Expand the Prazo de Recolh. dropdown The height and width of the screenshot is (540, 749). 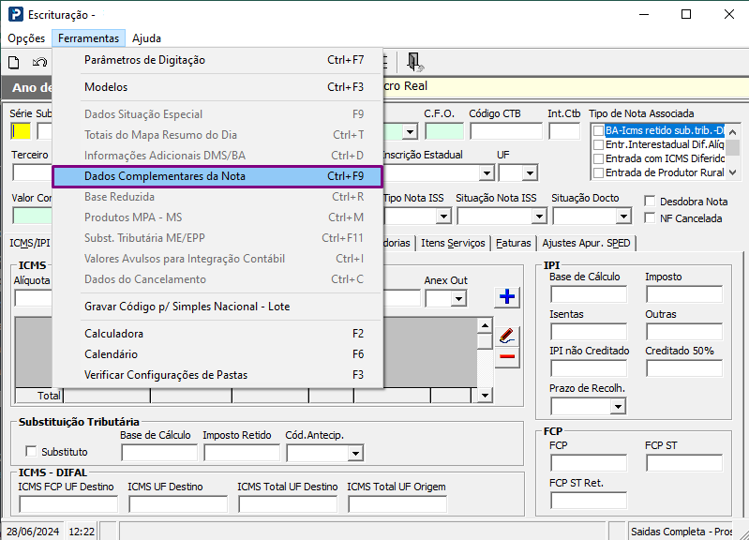(x=618, y=407)
